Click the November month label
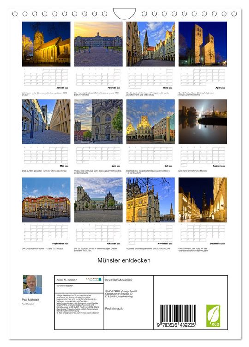Screen dimensions: 249x347 [x=165, y=244]
